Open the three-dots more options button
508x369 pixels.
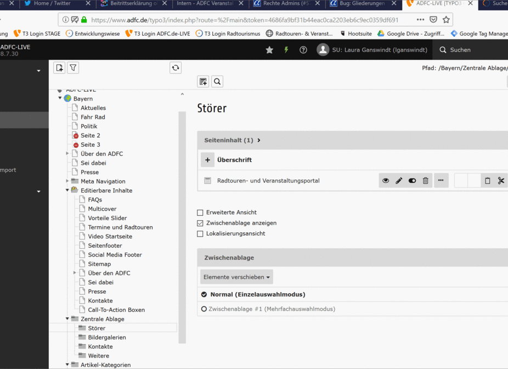441,181
